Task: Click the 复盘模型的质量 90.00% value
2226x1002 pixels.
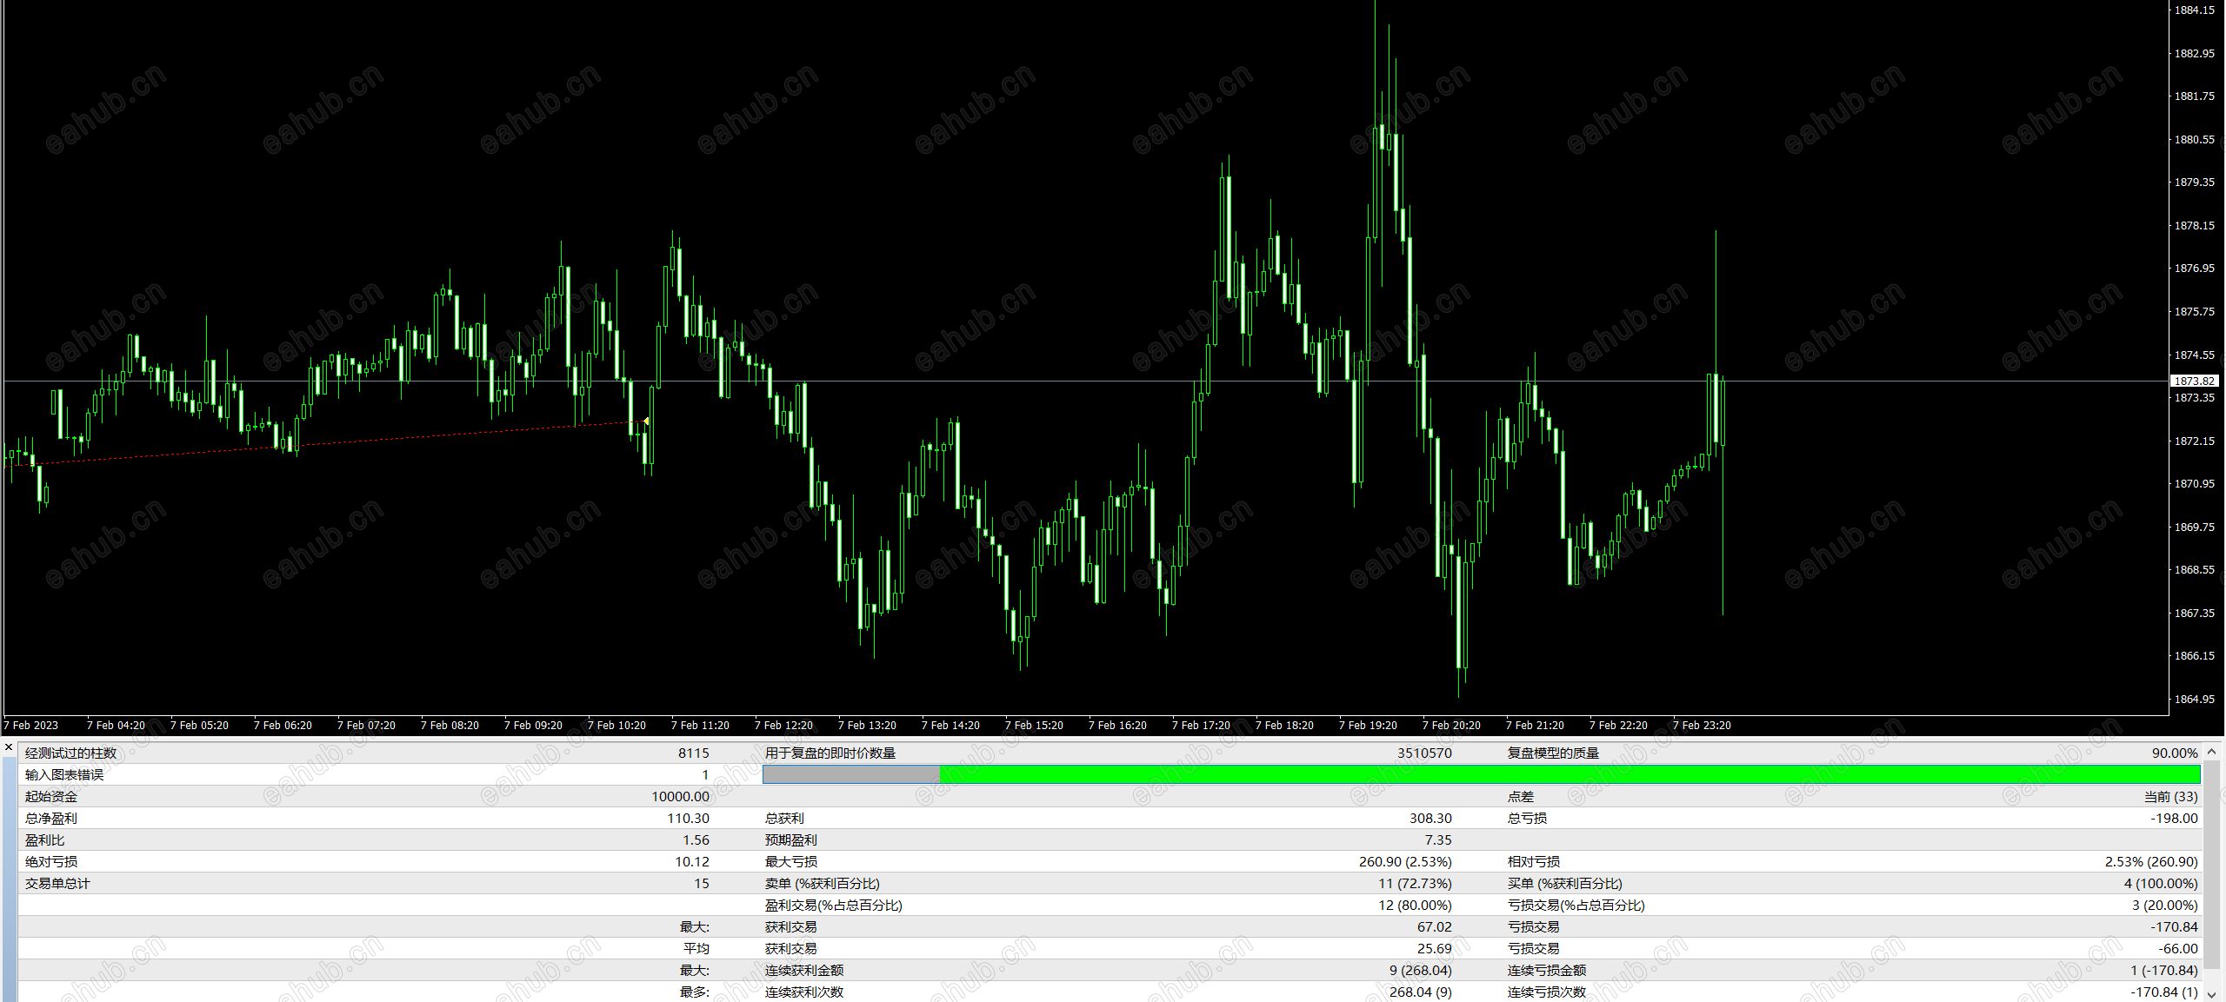Action: point(2174,753)
